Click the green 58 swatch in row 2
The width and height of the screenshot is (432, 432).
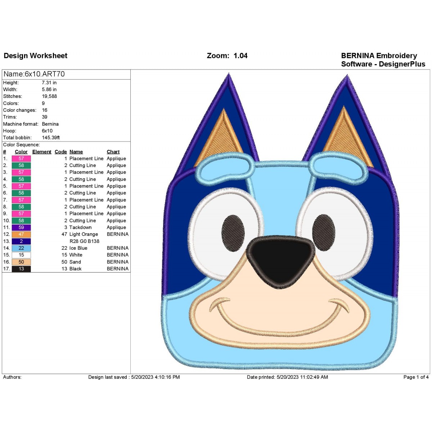[x=21, y=166]
